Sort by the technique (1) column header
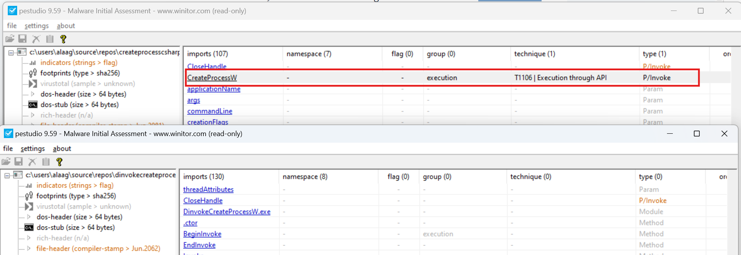The image size is (741, 255). tap(535, 54)
